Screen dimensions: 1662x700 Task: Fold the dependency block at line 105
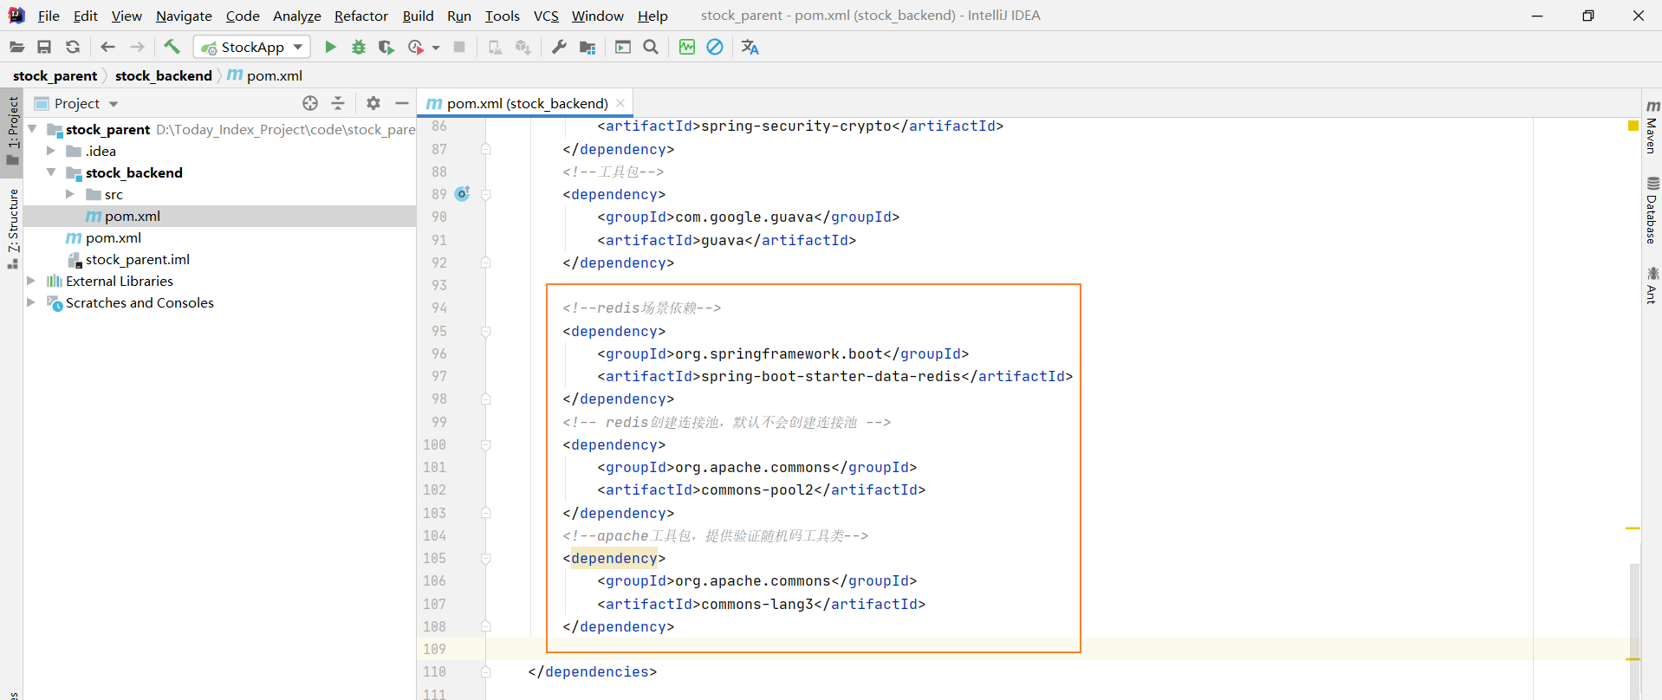(x=486, y=558)
